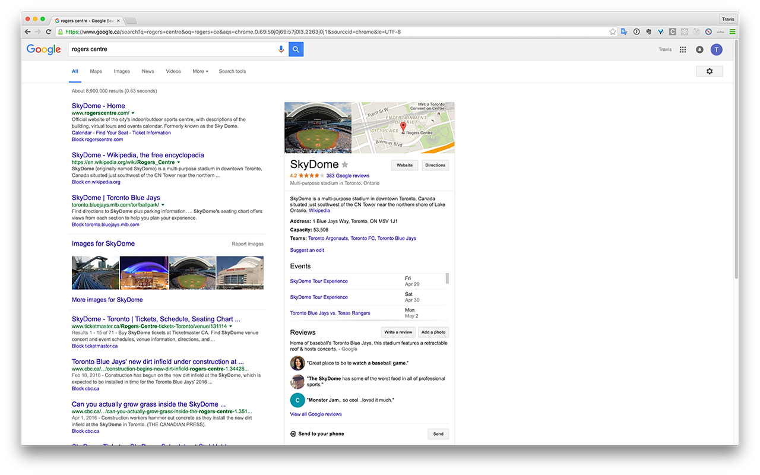This screenshot has height=475, width=760.
Task: Click the address bar URL
Action: click(x=233, y=31)
